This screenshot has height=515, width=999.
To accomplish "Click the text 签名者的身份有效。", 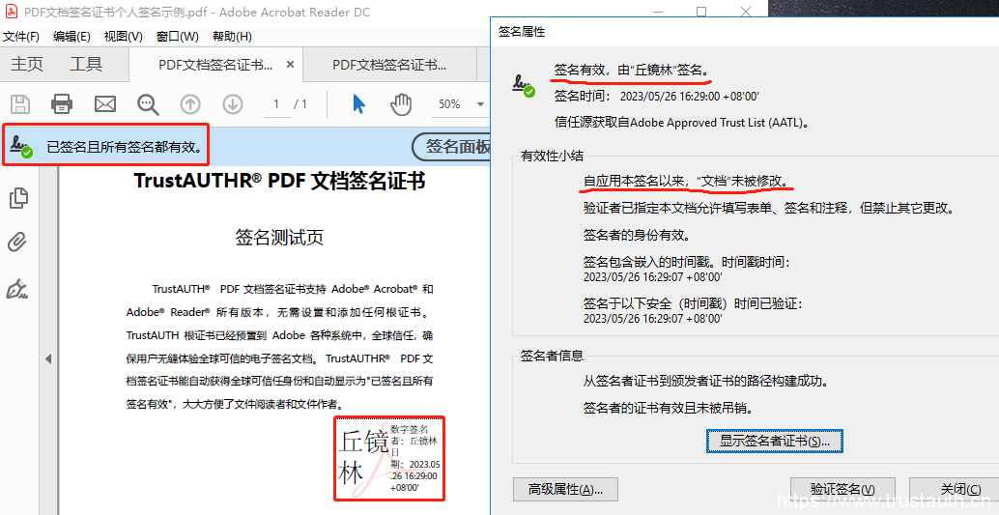I will click(x=637, y=235).
